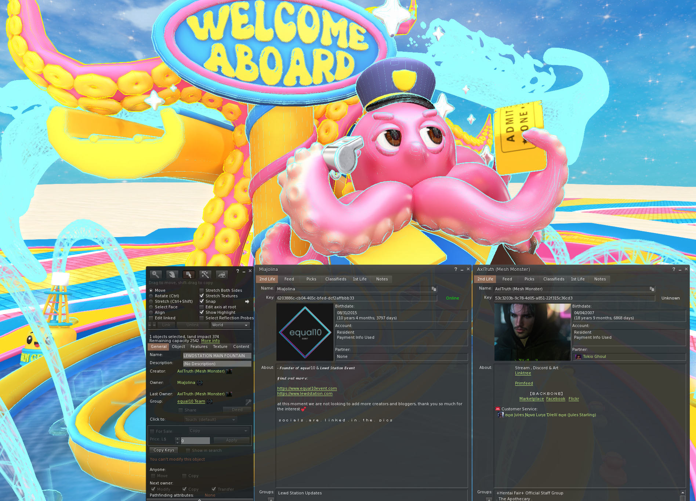Select the Create magic wand tool
This screenshot has height=501, width=696.
click(x=205, y=275)
